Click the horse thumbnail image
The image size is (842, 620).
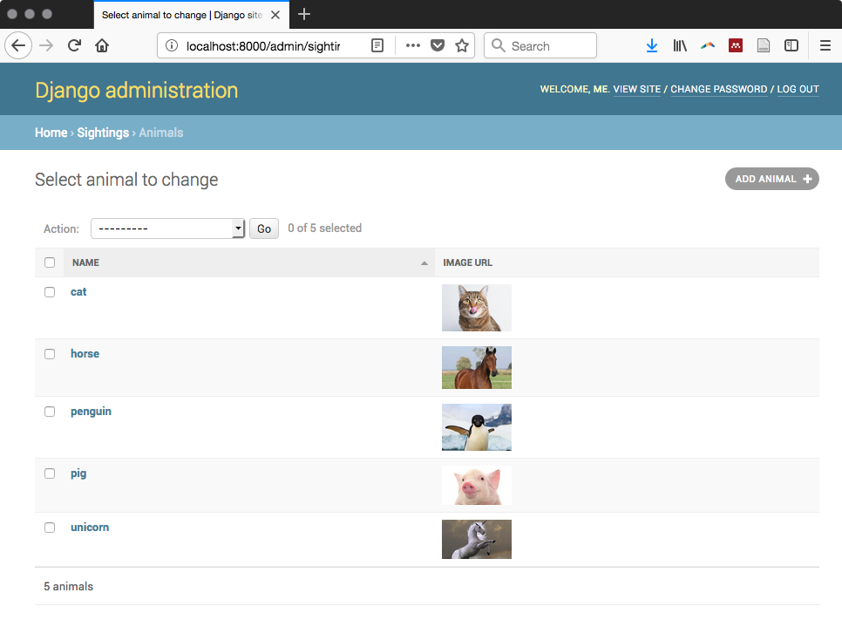click(x=476, y=367)
